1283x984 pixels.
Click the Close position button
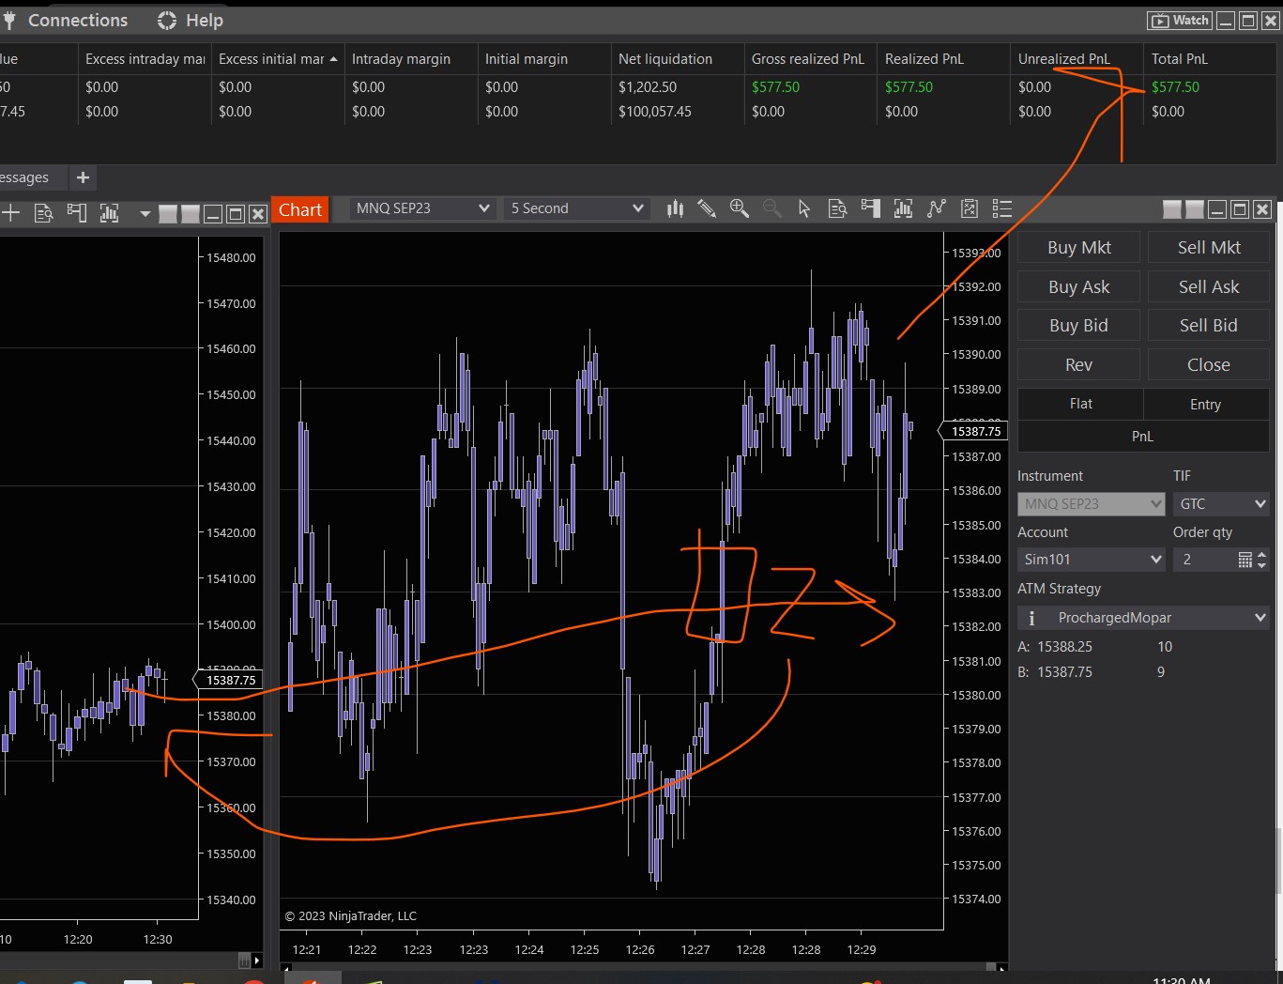1209,364
